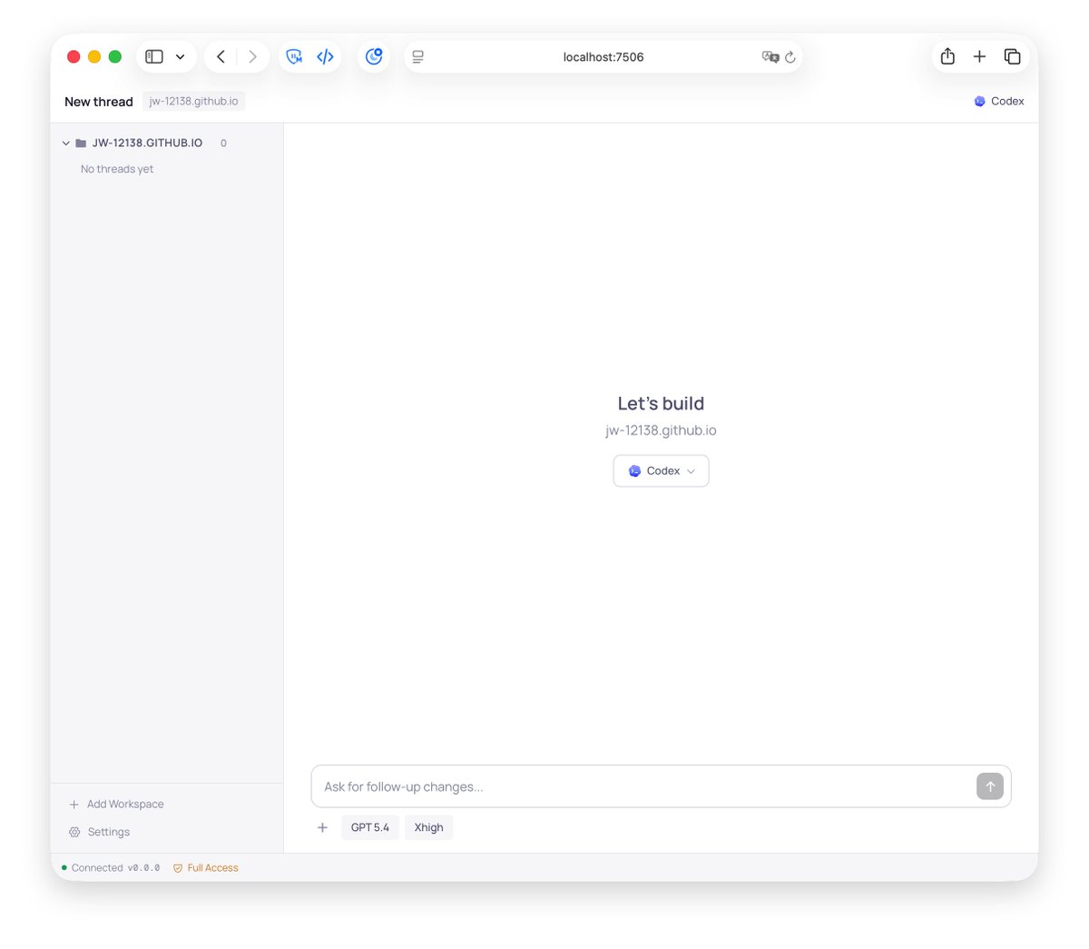Click the yellow minimize window button
Image resolution: width=1089 pixels, height=949 pixels.
tap(94, 56)
